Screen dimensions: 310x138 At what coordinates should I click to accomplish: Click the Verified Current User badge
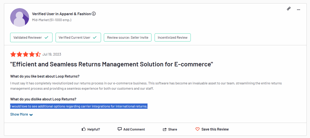tap(78, 37)
